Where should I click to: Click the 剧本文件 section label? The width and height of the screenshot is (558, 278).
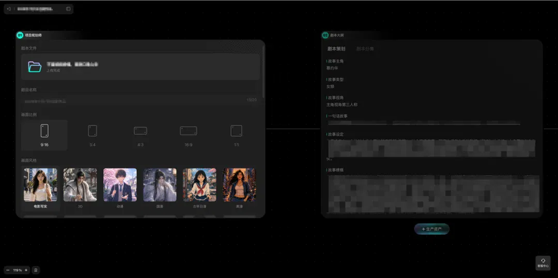coord(29,48)
